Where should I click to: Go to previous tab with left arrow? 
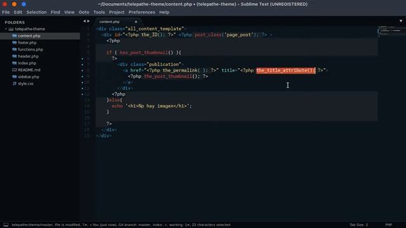click(x=84, y=21)
